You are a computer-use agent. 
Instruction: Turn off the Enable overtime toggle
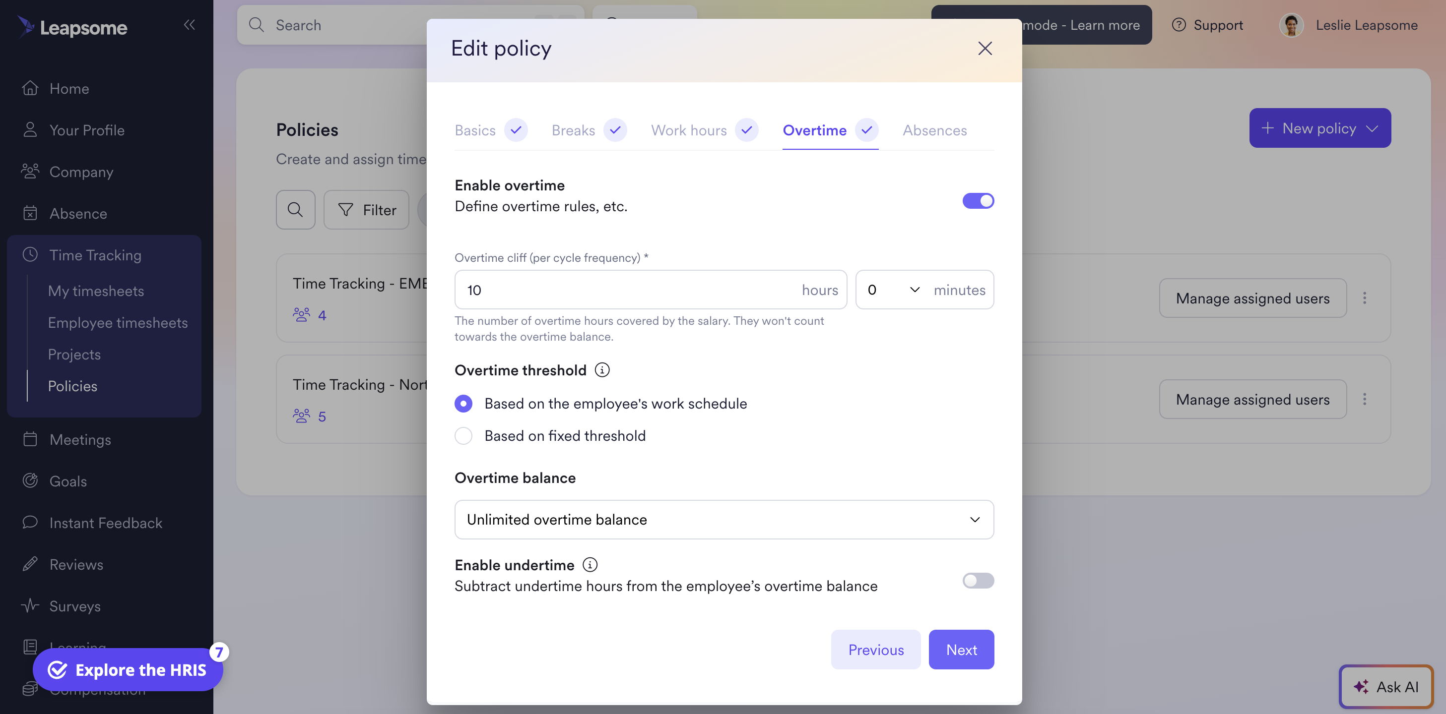[978, 200]
